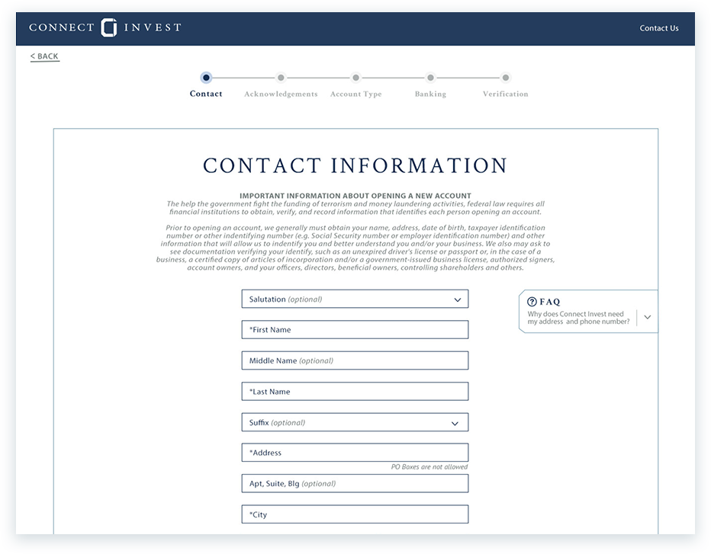Click the Account Type progress step dot
The height and width of the screenshot is (554, 711).
355,78
